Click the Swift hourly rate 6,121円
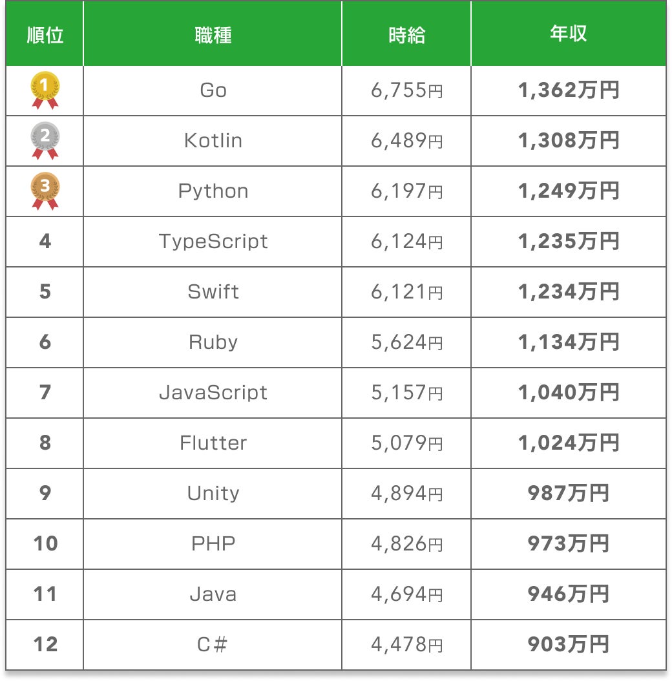Viewport: 672px width, 681px height. tap(406, 292)
